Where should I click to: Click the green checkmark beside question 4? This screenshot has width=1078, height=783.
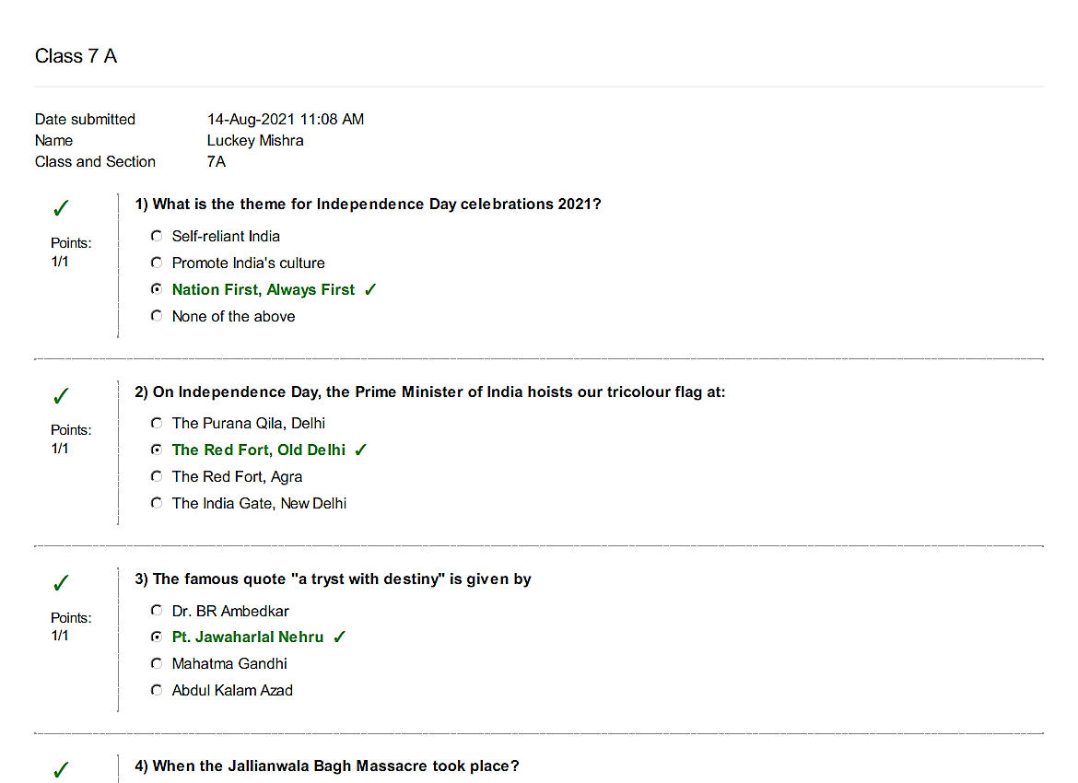point(61,769)
